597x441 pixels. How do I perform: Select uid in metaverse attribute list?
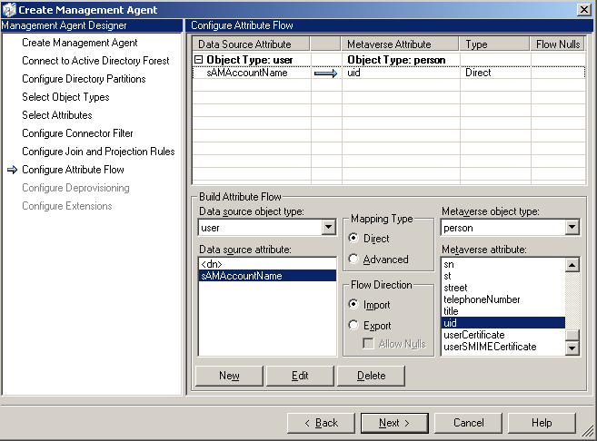(x=503, y=323)
